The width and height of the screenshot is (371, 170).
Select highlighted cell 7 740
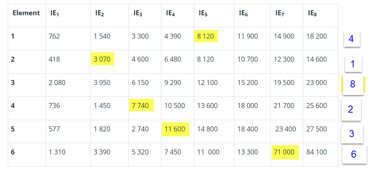point(142,105)
